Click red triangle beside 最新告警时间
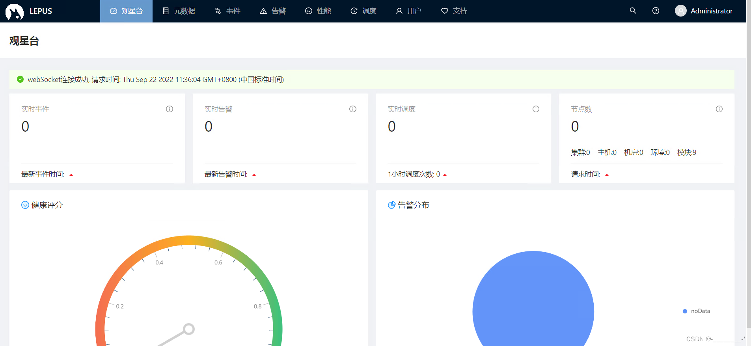The height and width of the screenshot is (346, 751). point(254,175)
